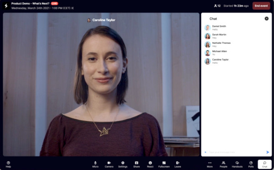The height and width of the screenshot is (170, 274).
Task: Send the chat message with arrow icon
Action: (268, 152)
